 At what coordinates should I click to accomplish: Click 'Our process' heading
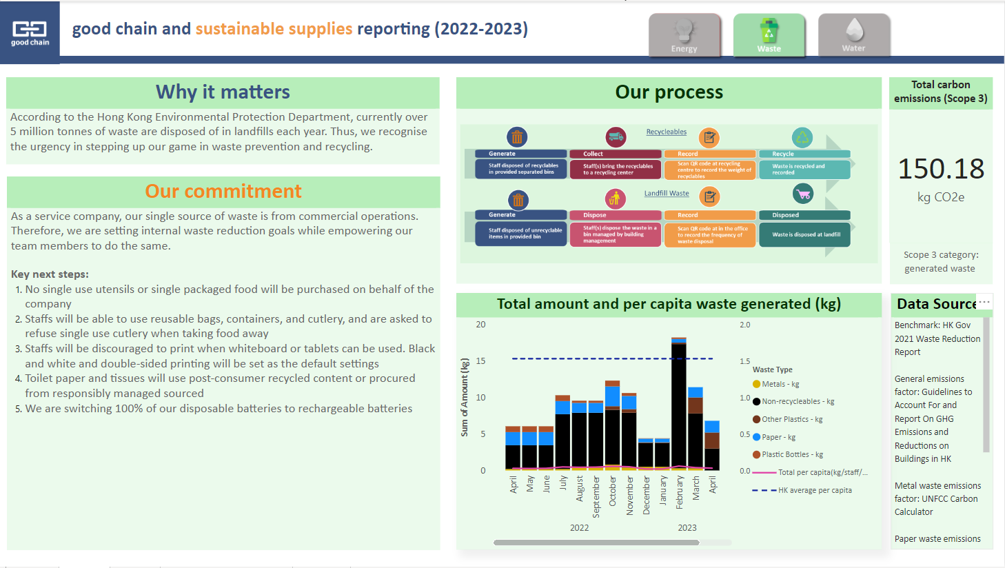pos(669,92)
